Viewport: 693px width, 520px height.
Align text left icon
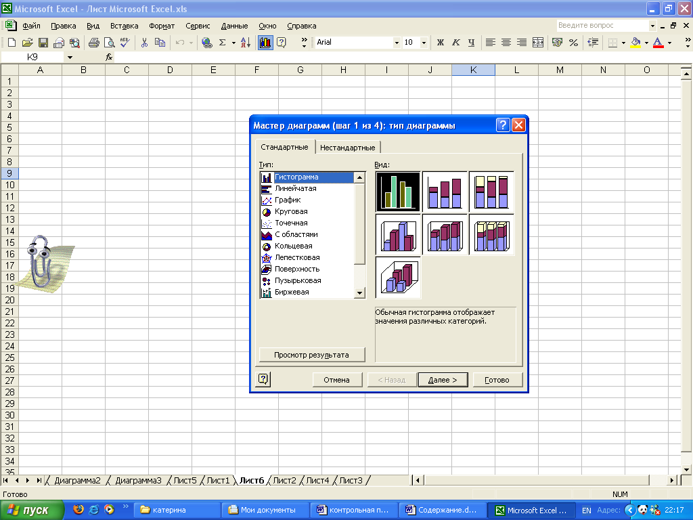491,43
